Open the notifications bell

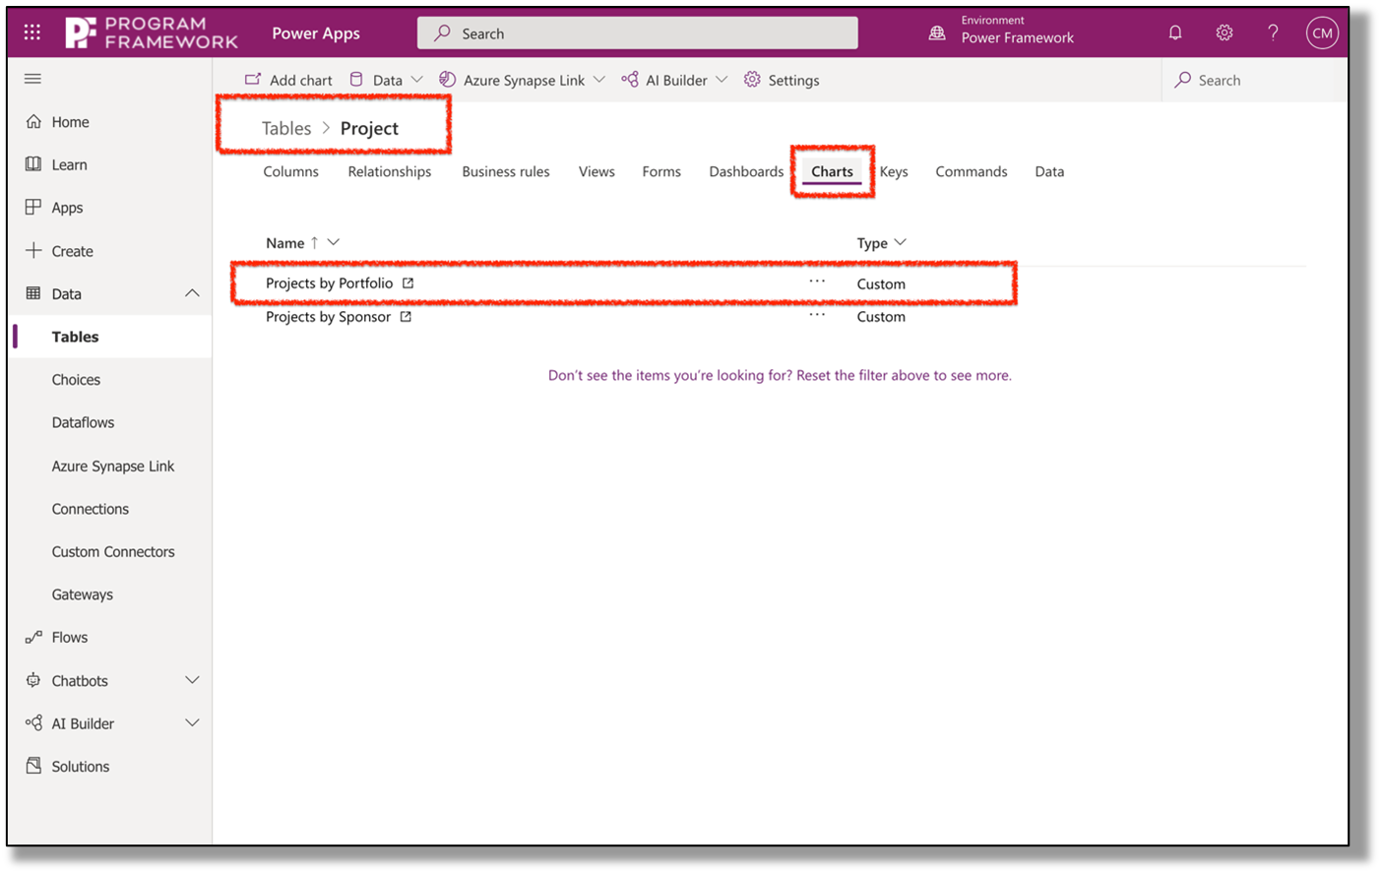tap(1175, 32)
